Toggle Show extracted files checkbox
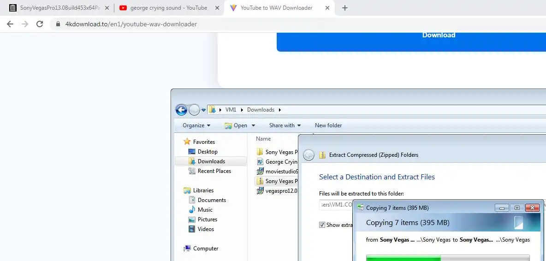Image resolution: width=546 pixels, height=261 pixels. click(322, 225)
